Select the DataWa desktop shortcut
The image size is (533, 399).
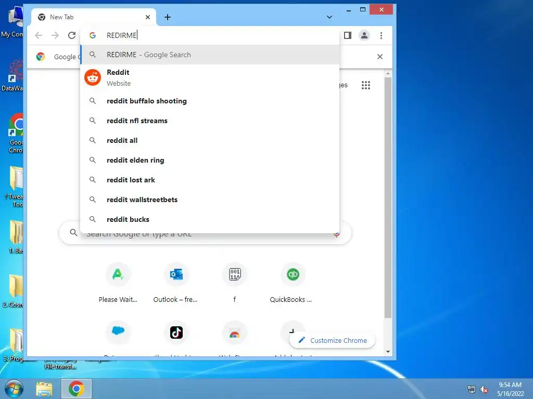tap(12, 75)
